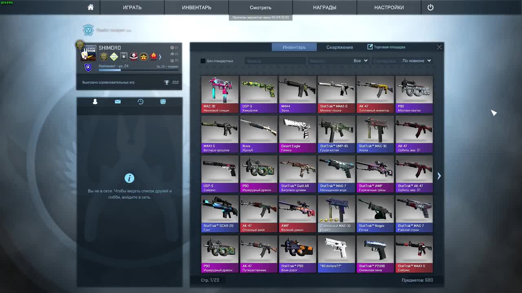Click the Prime account shield icon
Image resolution: width=522 pixels, height=293 pixels.
pyautogui.click(x=88, y=30)
